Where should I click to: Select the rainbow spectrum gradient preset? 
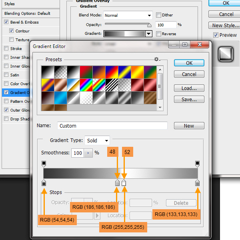(86, 85)
